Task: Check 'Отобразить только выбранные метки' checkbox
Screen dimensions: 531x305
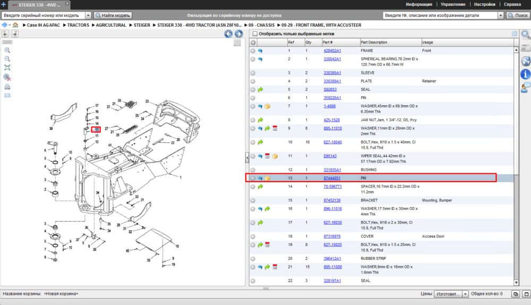Action: 255,33
